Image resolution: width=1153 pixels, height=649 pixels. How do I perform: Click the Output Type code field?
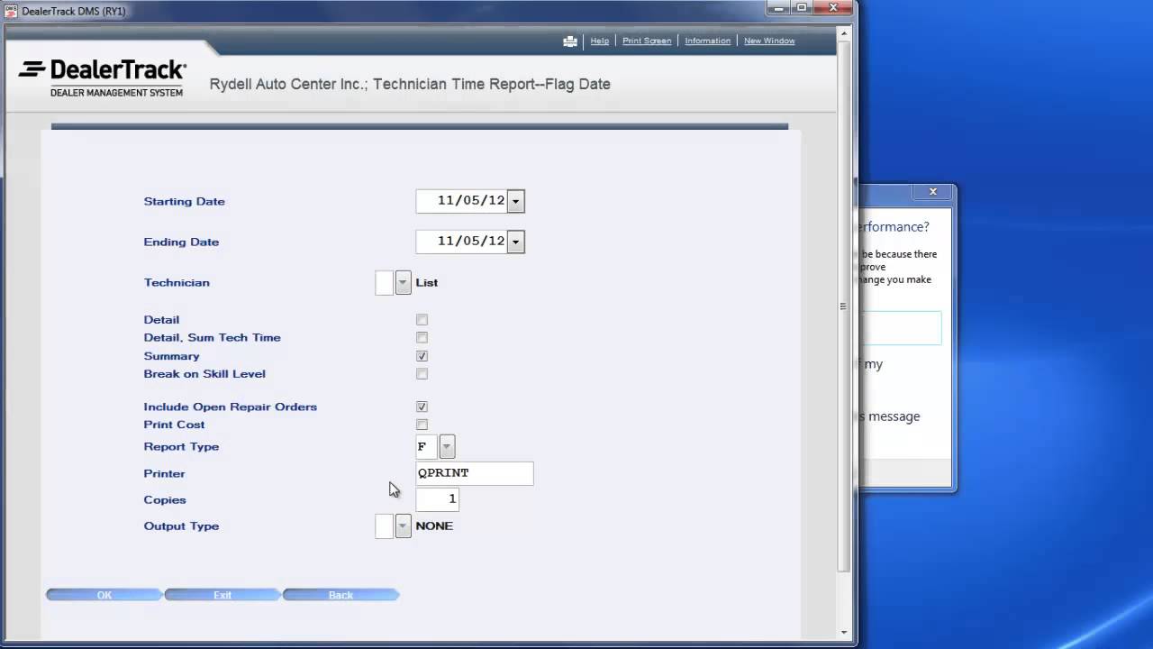coord(385,526)
